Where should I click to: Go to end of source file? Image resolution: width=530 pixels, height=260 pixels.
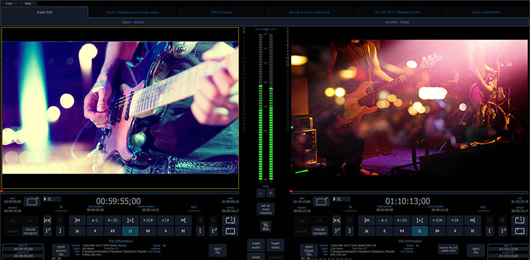pyautogui.click(x=183, y=231)
